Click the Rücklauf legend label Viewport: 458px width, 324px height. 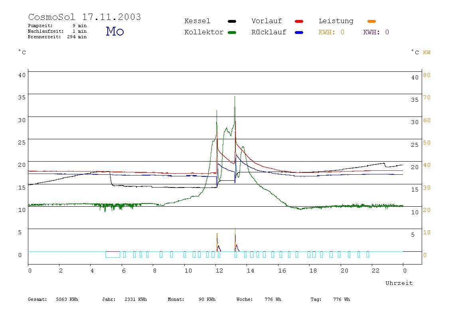[x=269, y=32]
